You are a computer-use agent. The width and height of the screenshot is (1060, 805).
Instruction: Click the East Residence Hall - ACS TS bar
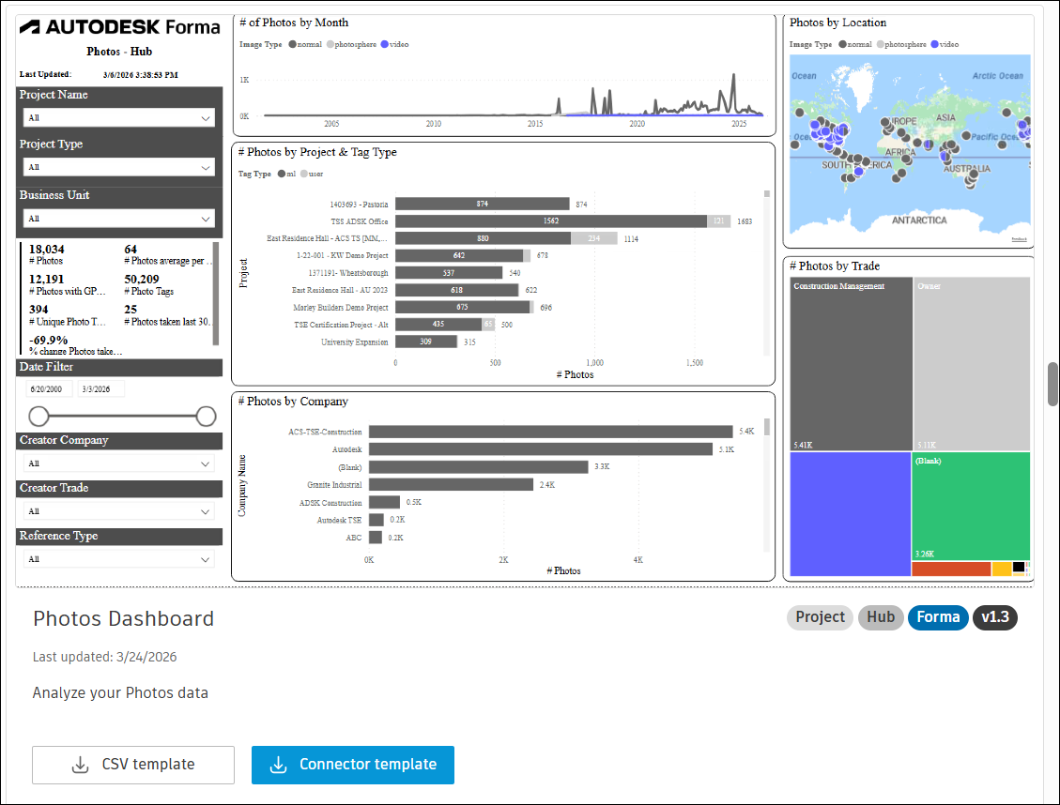click(x=483, y=238)
